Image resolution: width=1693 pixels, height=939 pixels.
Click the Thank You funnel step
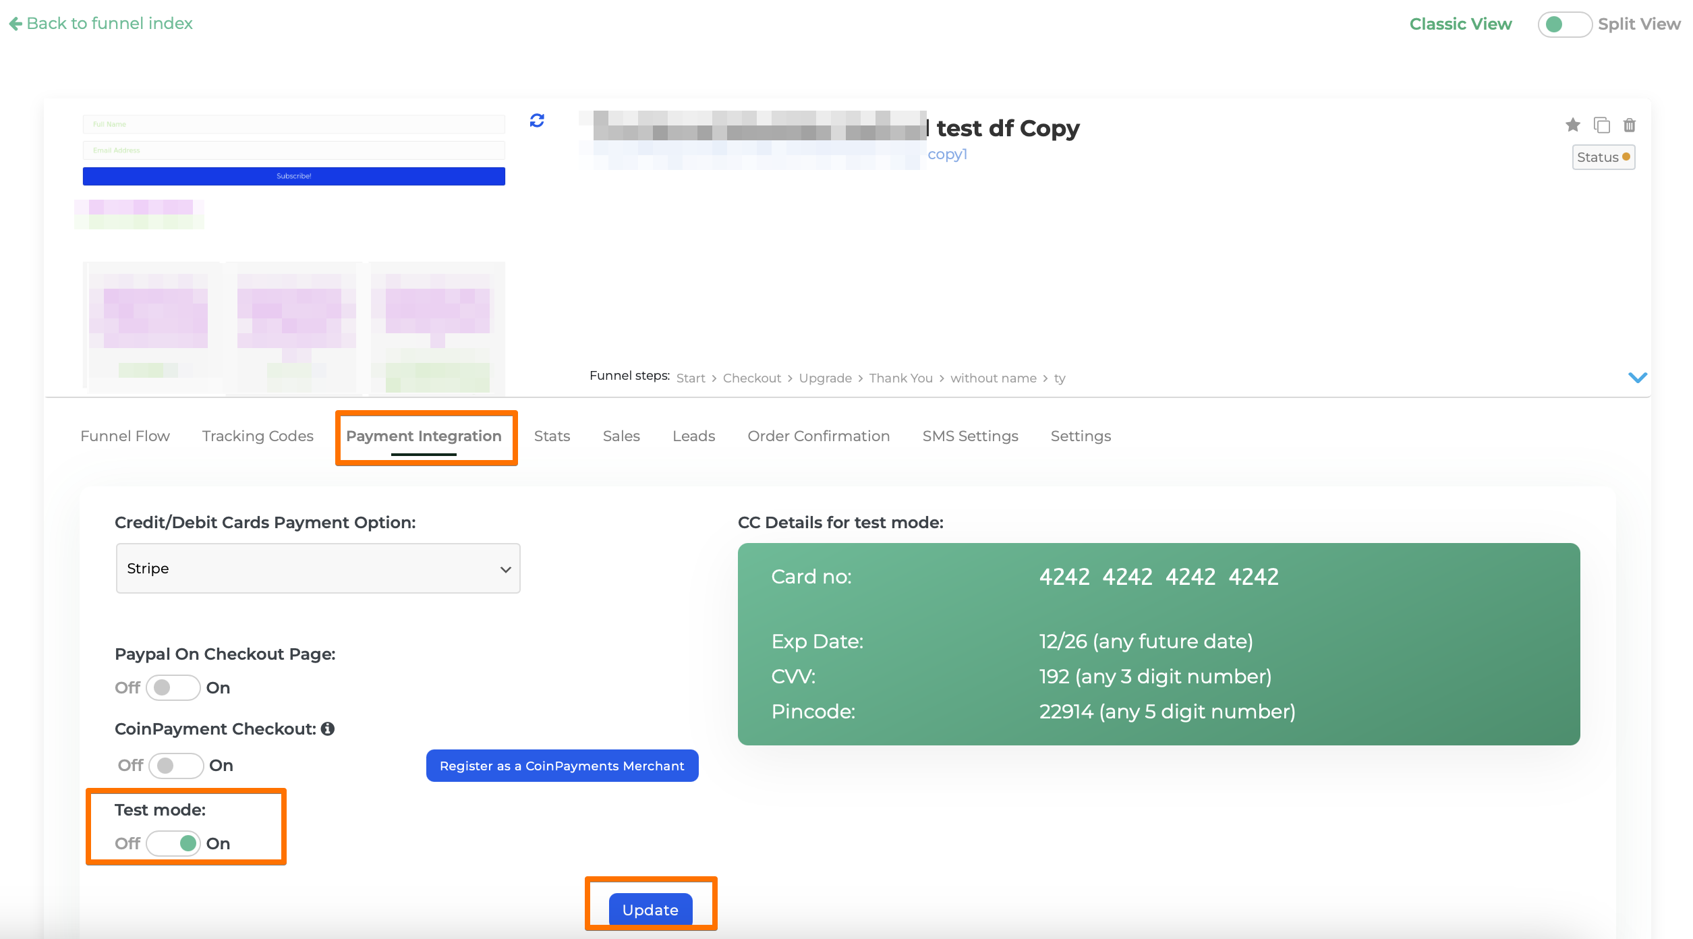click(x=900, y=378)
